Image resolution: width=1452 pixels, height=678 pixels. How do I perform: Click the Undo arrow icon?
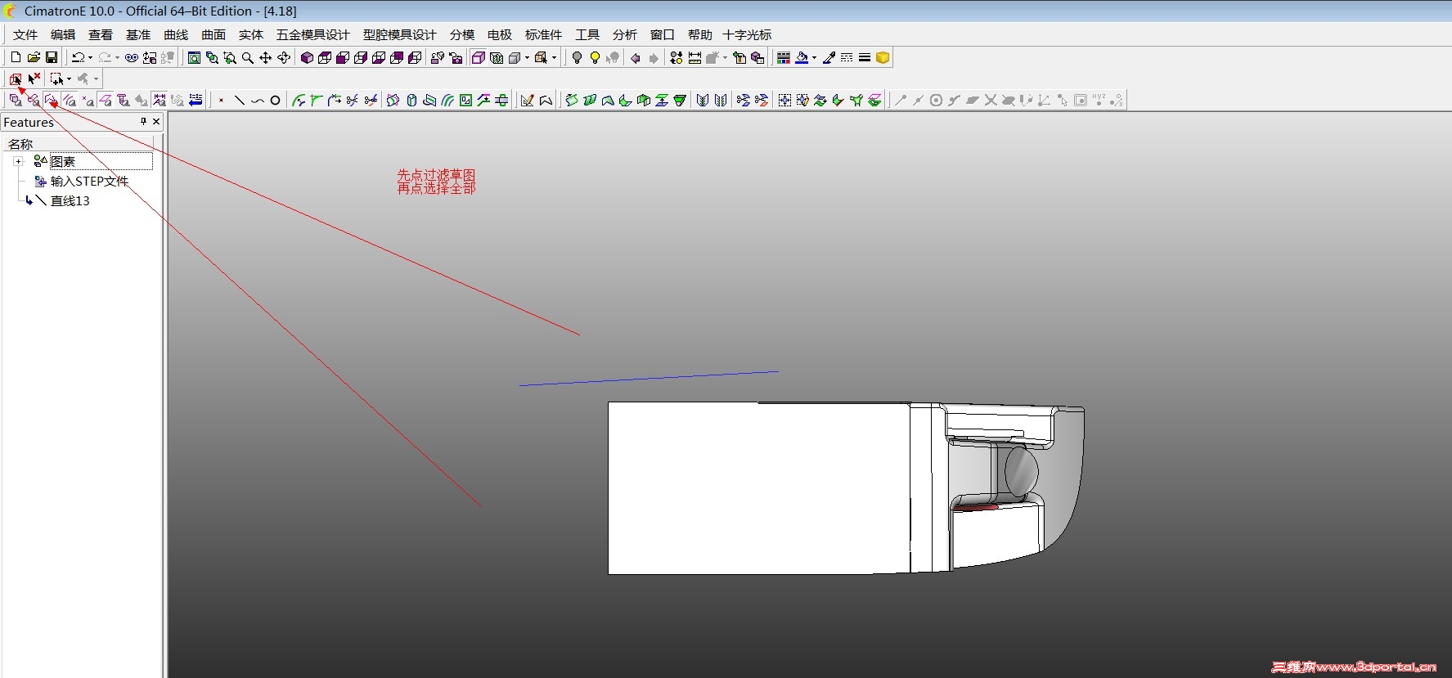78,57
